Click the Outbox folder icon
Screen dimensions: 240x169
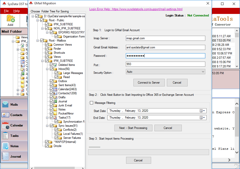[x=55, y=81]
